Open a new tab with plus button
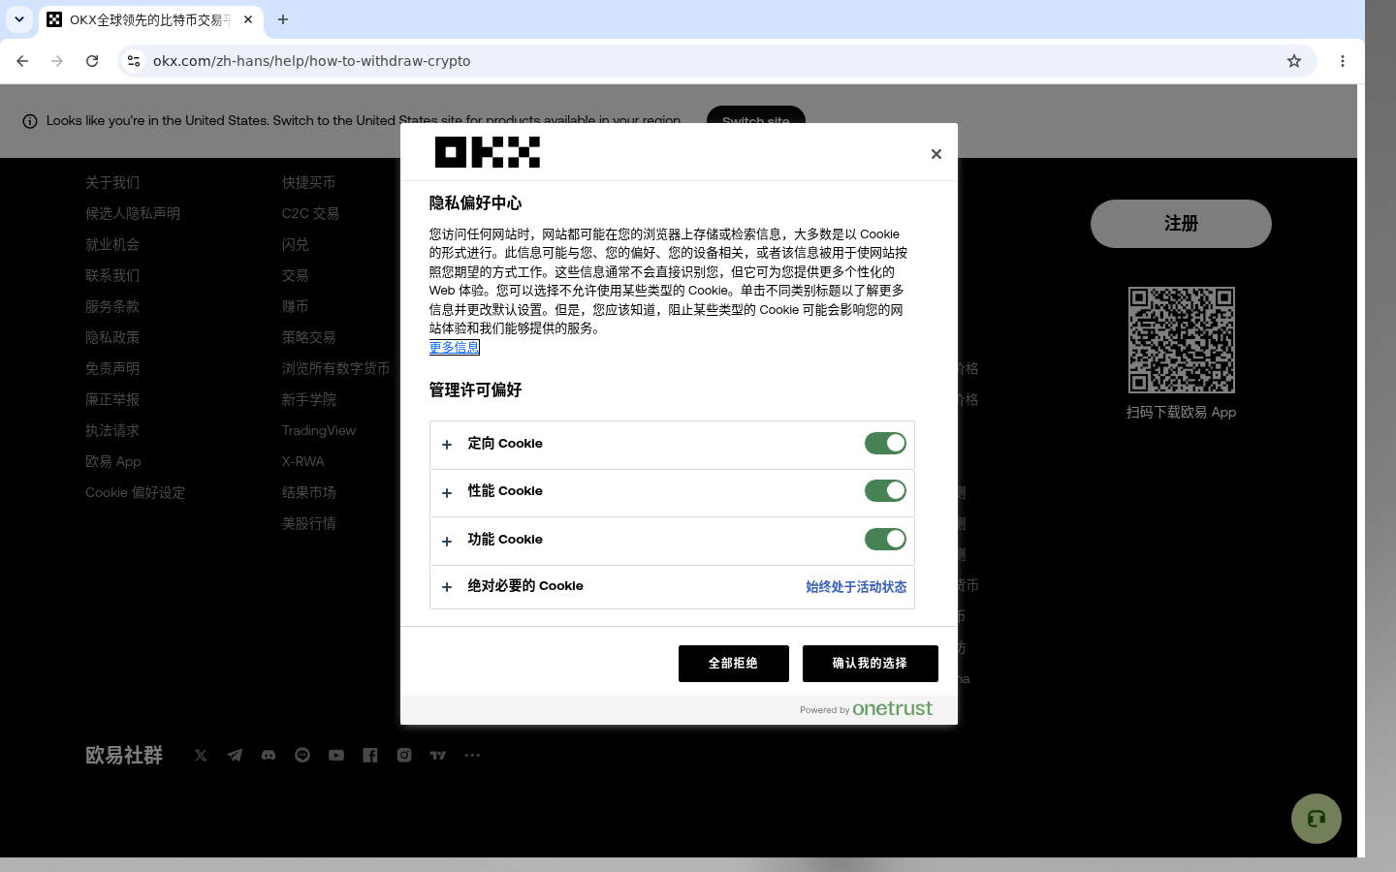This screenshot has width=1396, height=872. click(283, 19)
